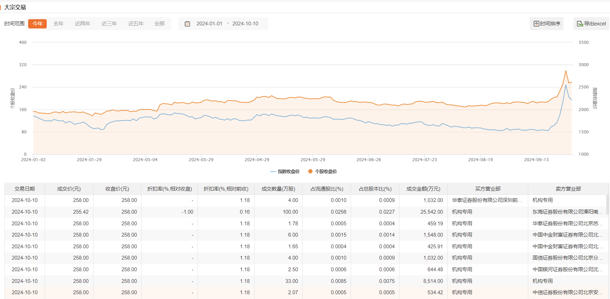The height and width of the screenshot is (299, 610).
Task: Click the 成交金额(万元) column header
Action: [423, 189]
